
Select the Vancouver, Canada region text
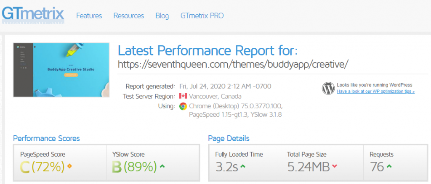(x=215, y=97)
